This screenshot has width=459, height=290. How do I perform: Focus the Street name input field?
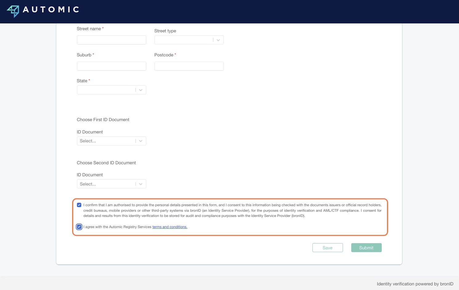click(111, 40)
